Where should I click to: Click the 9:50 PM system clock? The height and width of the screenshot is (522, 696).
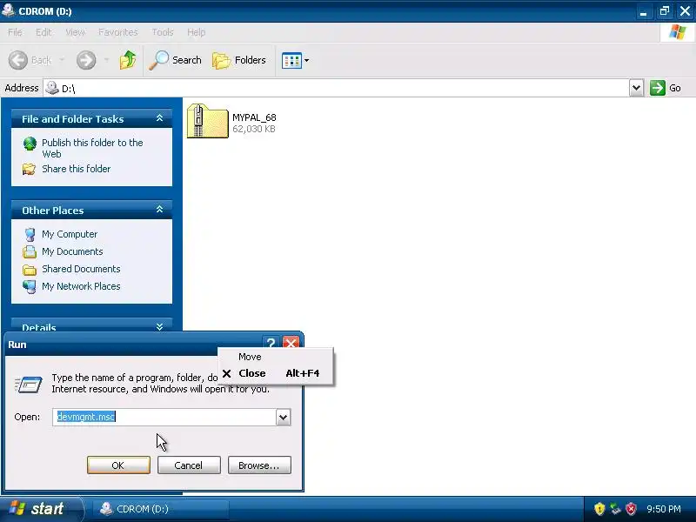coord(664,509)
